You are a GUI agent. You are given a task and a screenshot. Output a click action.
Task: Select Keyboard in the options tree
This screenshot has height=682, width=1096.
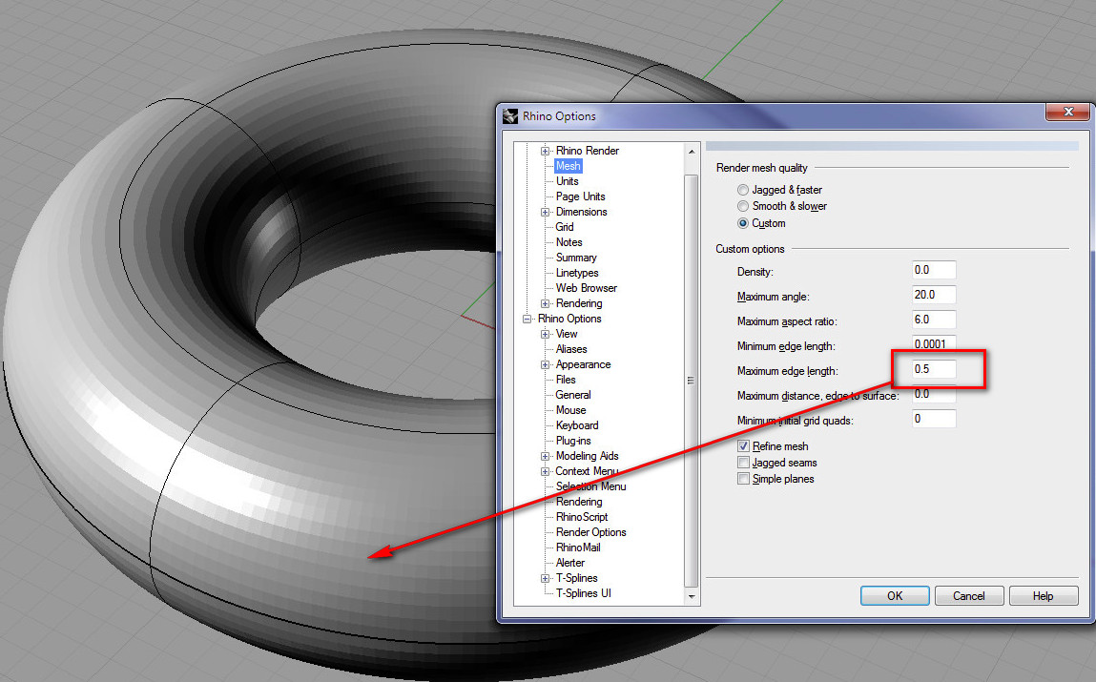click(577, 425)
